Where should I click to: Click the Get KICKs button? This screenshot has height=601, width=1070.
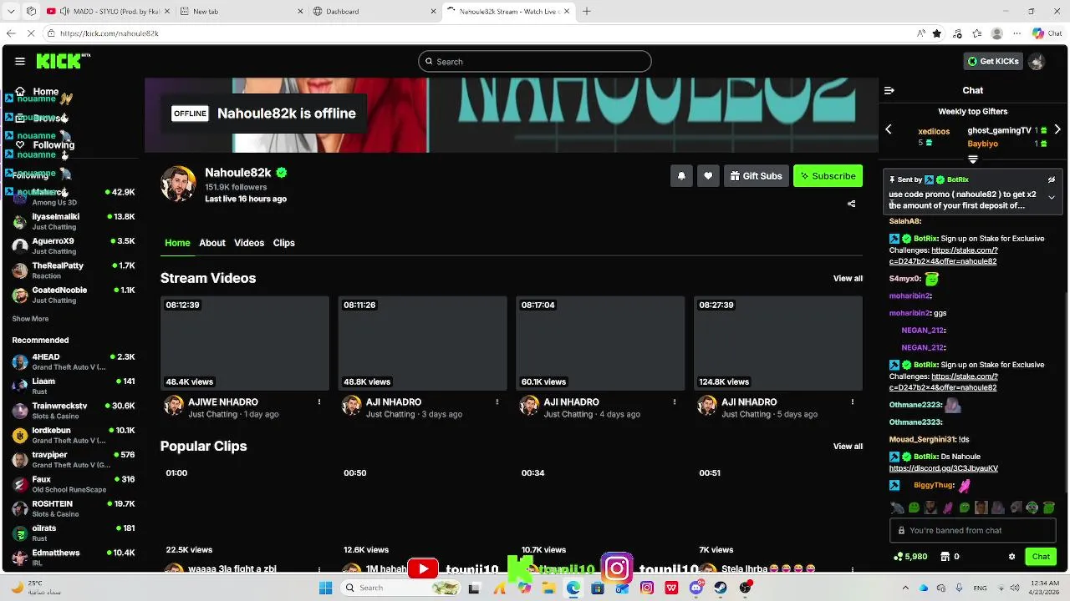(993, 61)
